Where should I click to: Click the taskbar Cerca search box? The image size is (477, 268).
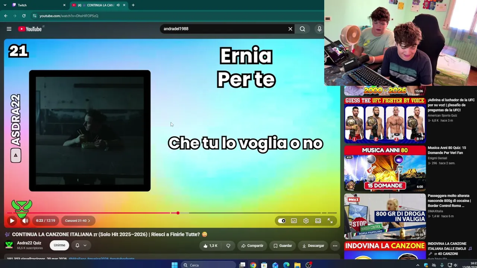click(x=208, y=265)
